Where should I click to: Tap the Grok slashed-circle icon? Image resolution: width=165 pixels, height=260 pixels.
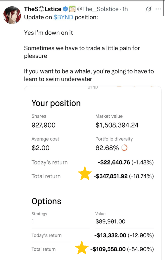click(149, 9)
